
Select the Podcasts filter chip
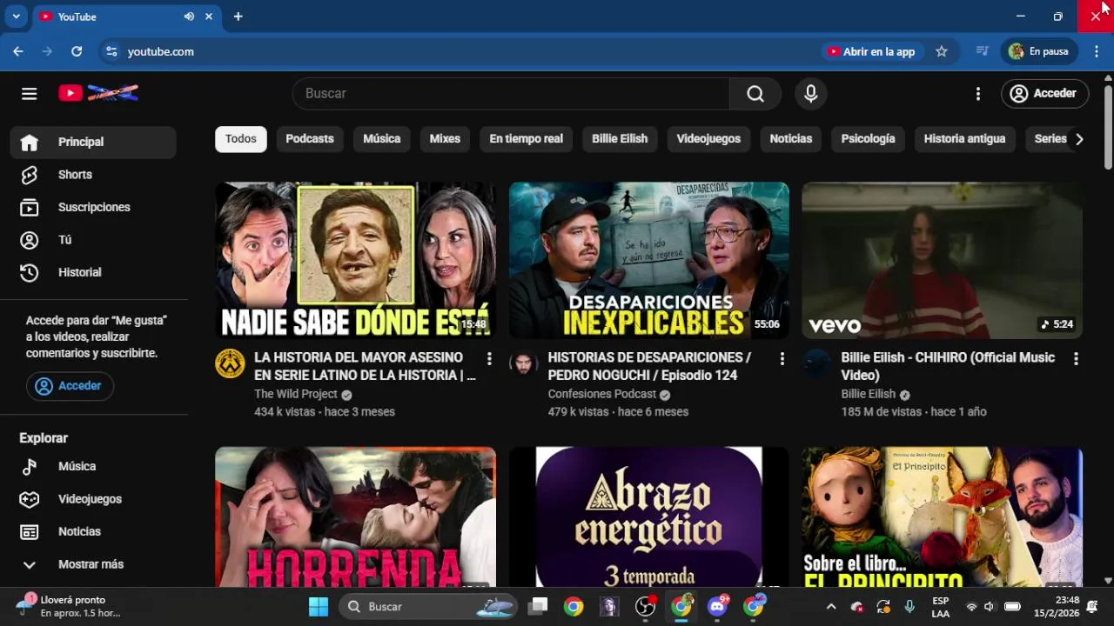(310, 139)
